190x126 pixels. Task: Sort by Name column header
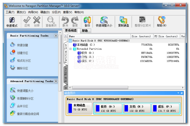(x=99, y=36)
